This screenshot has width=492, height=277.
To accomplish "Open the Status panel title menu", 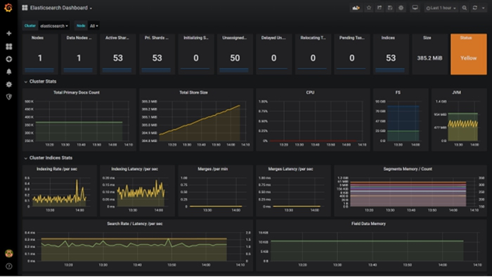I will coord(465,38).
